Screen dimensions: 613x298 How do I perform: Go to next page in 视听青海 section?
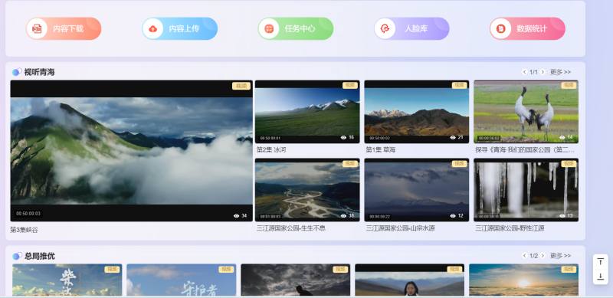[543, 72]
